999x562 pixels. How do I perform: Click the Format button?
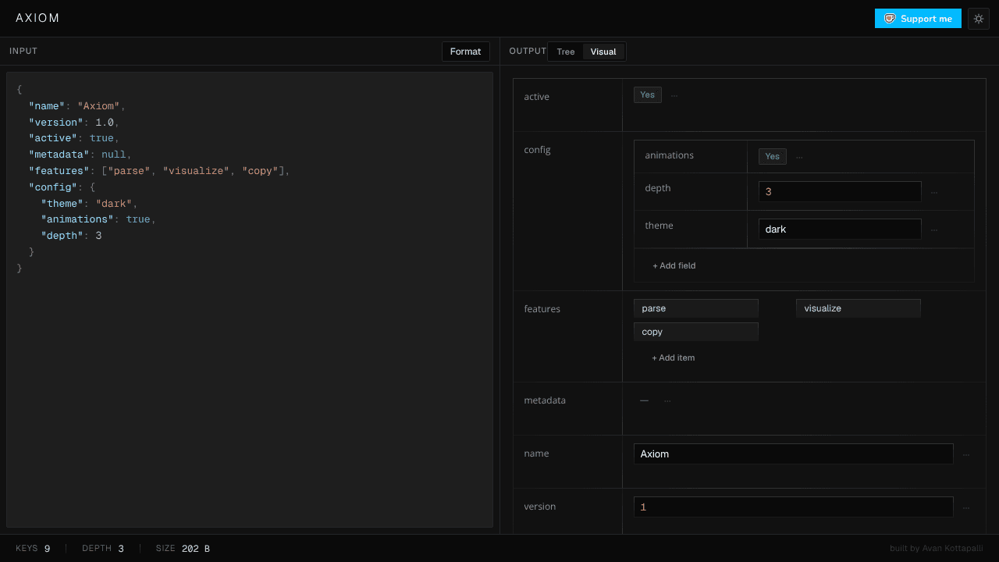pyautogui.click(x=466, y=52)
